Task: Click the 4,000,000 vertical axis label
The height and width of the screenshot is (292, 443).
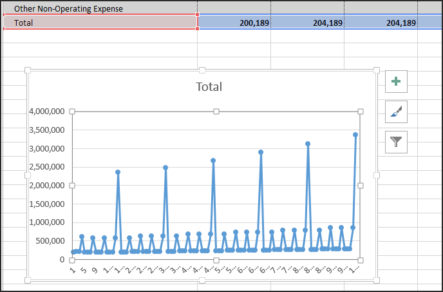Action: pos(47,112)
